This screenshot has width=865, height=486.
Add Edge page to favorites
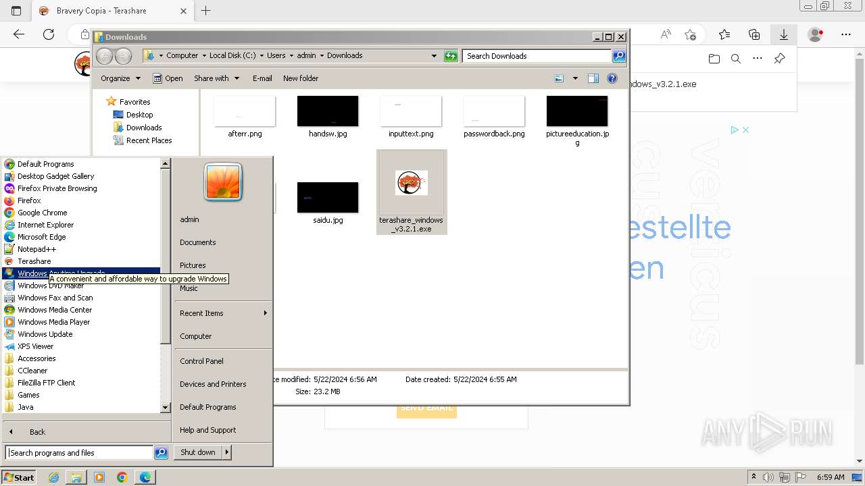click(690, 34)
